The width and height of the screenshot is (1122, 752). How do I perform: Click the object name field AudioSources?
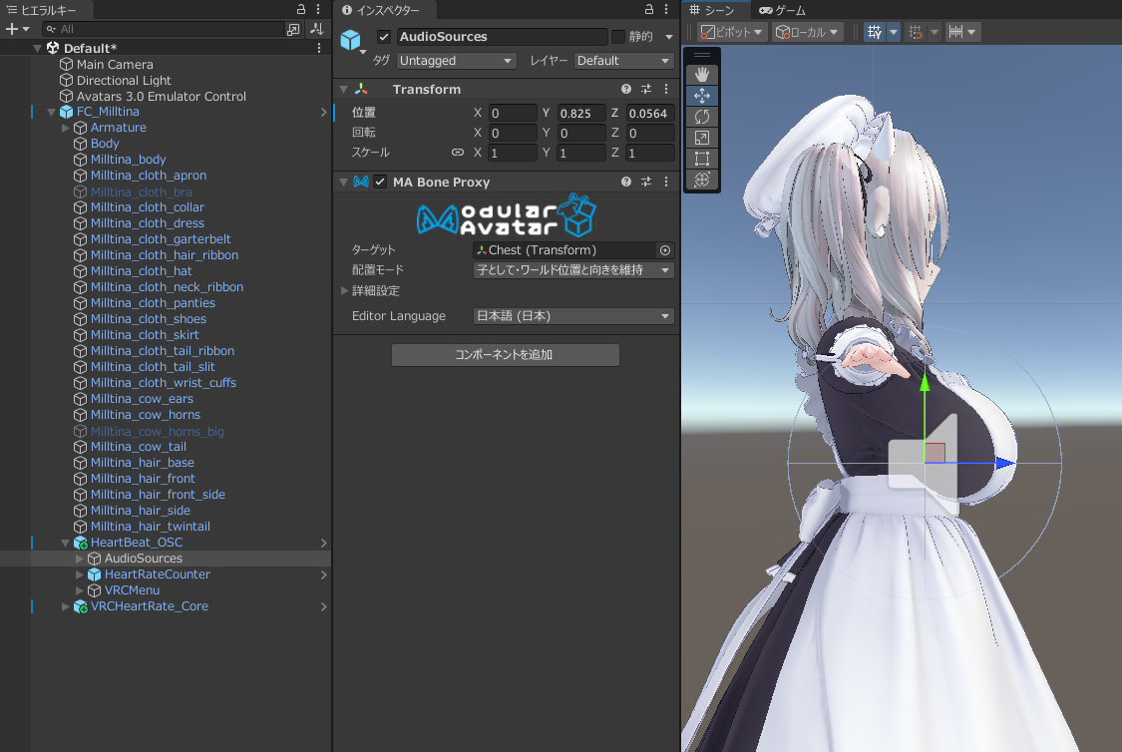point(502,37)
